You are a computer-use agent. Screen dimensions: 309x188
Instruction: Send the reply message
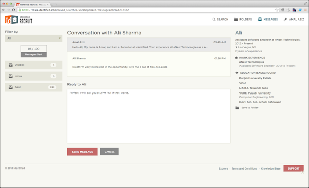pos(82,152)
